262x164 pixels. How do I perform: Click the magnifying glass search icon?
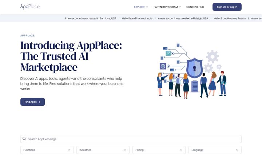pyautogui.click(x=24, y=139)
